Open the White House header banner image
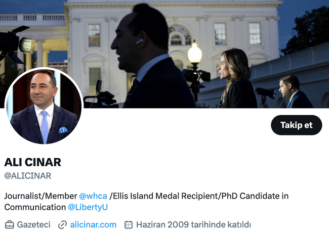This screenshot has height=234, width=329. click(164, 54)
